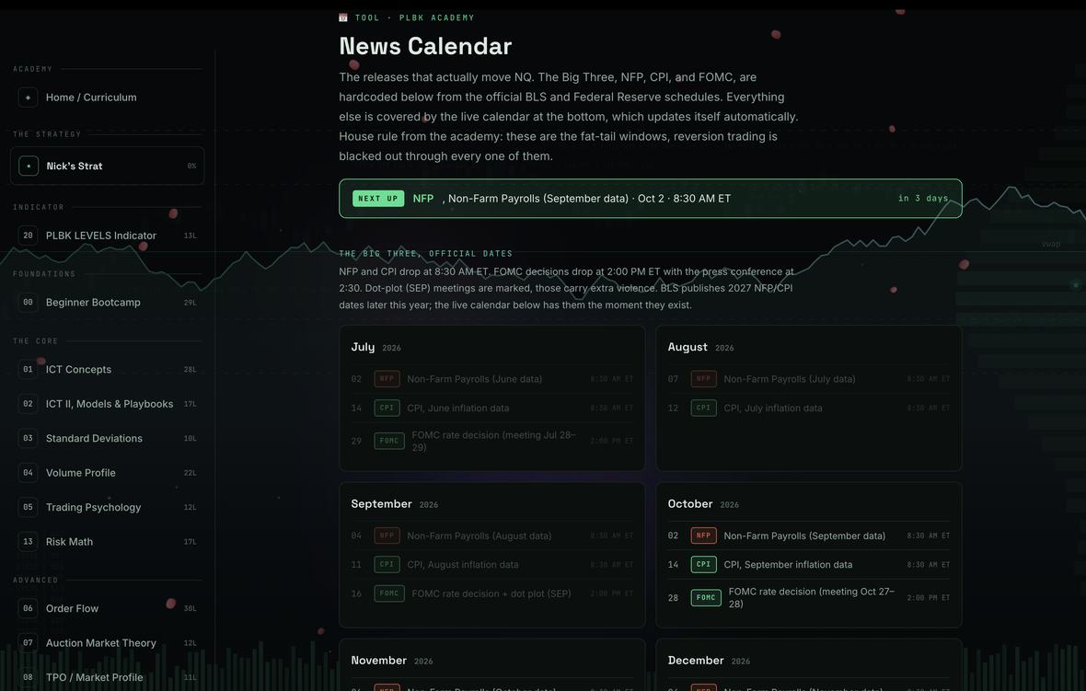Click the NFP tag in September's list
The height and width of the screenshot is (691, 1086).
387,536
